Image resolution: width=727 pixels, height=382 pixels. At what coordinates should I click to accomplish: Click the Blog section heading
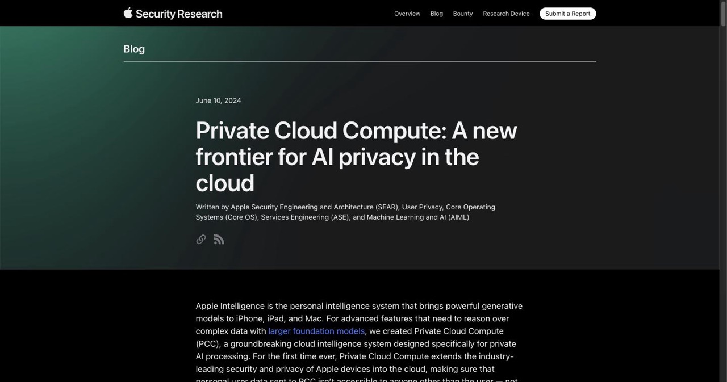tap(134, 49)
